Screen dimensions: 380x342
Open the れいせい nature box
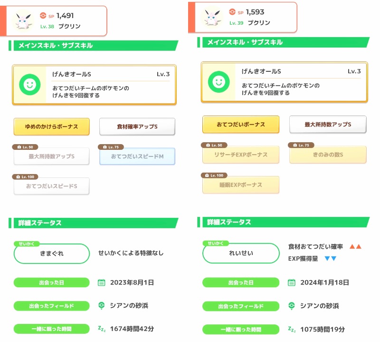(x=241, y=253)
